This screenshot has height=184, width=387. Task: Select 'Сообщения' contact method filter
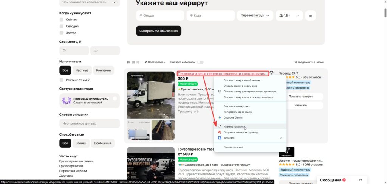tap(103, 143)
